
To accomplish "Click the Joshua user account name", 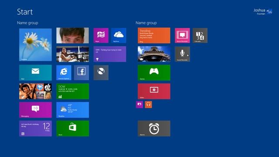I will coord(259,10).
